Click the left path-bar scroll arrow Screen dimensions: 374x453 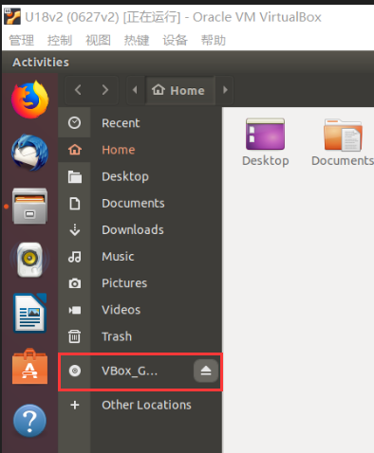point(135,90)
